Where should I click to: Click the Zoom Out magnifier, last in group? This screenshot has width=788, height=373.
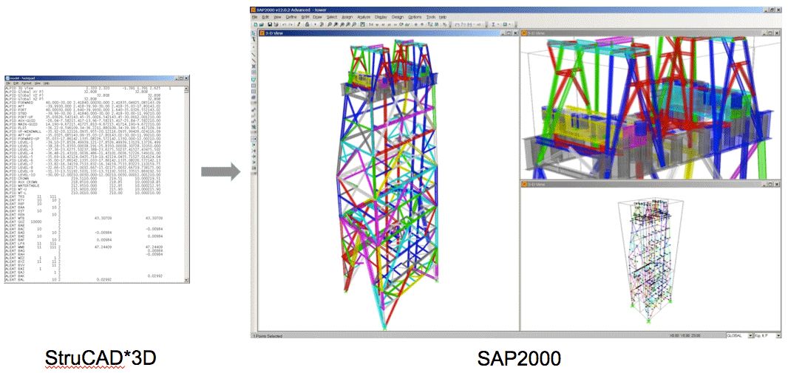[x=354, y=24]
